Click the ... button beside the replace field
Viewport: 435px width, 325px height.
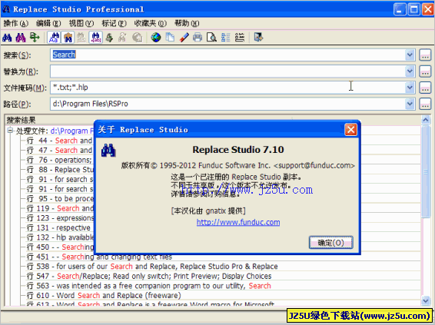[425, 71]
